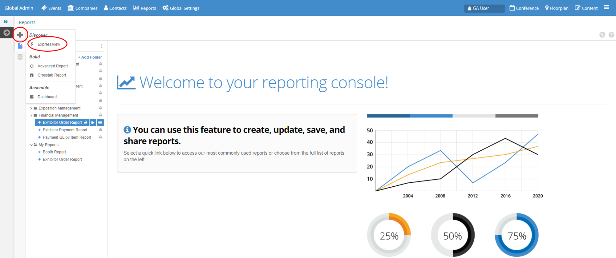The width and height of the screenshot is (616, 258).
Task: Click the small blue help icon top left
Action: pos(6,22)
